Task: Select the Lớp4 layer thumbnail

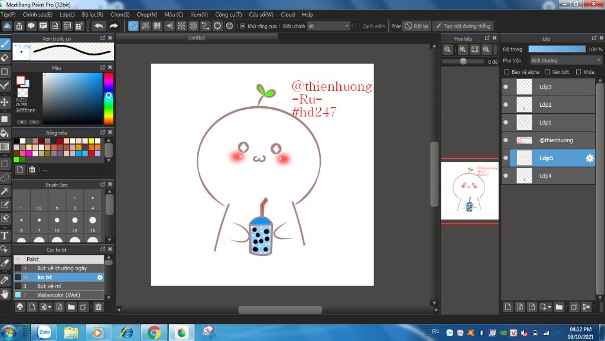Action: click(524, 176)
